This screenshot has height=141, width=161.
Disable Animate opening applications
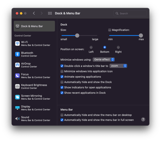62,77
